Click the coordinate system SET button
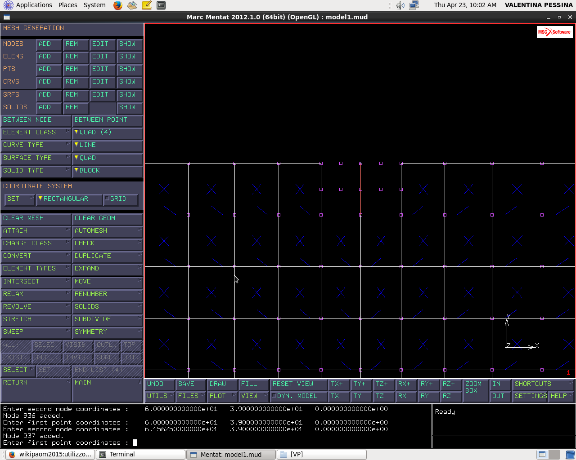 (19, 199)
